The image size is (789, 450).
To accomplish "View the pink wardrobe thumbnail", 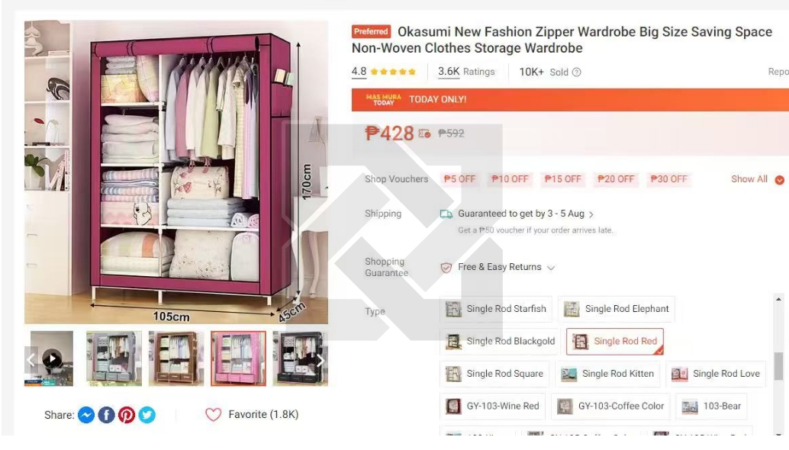I will click(239, 358).
